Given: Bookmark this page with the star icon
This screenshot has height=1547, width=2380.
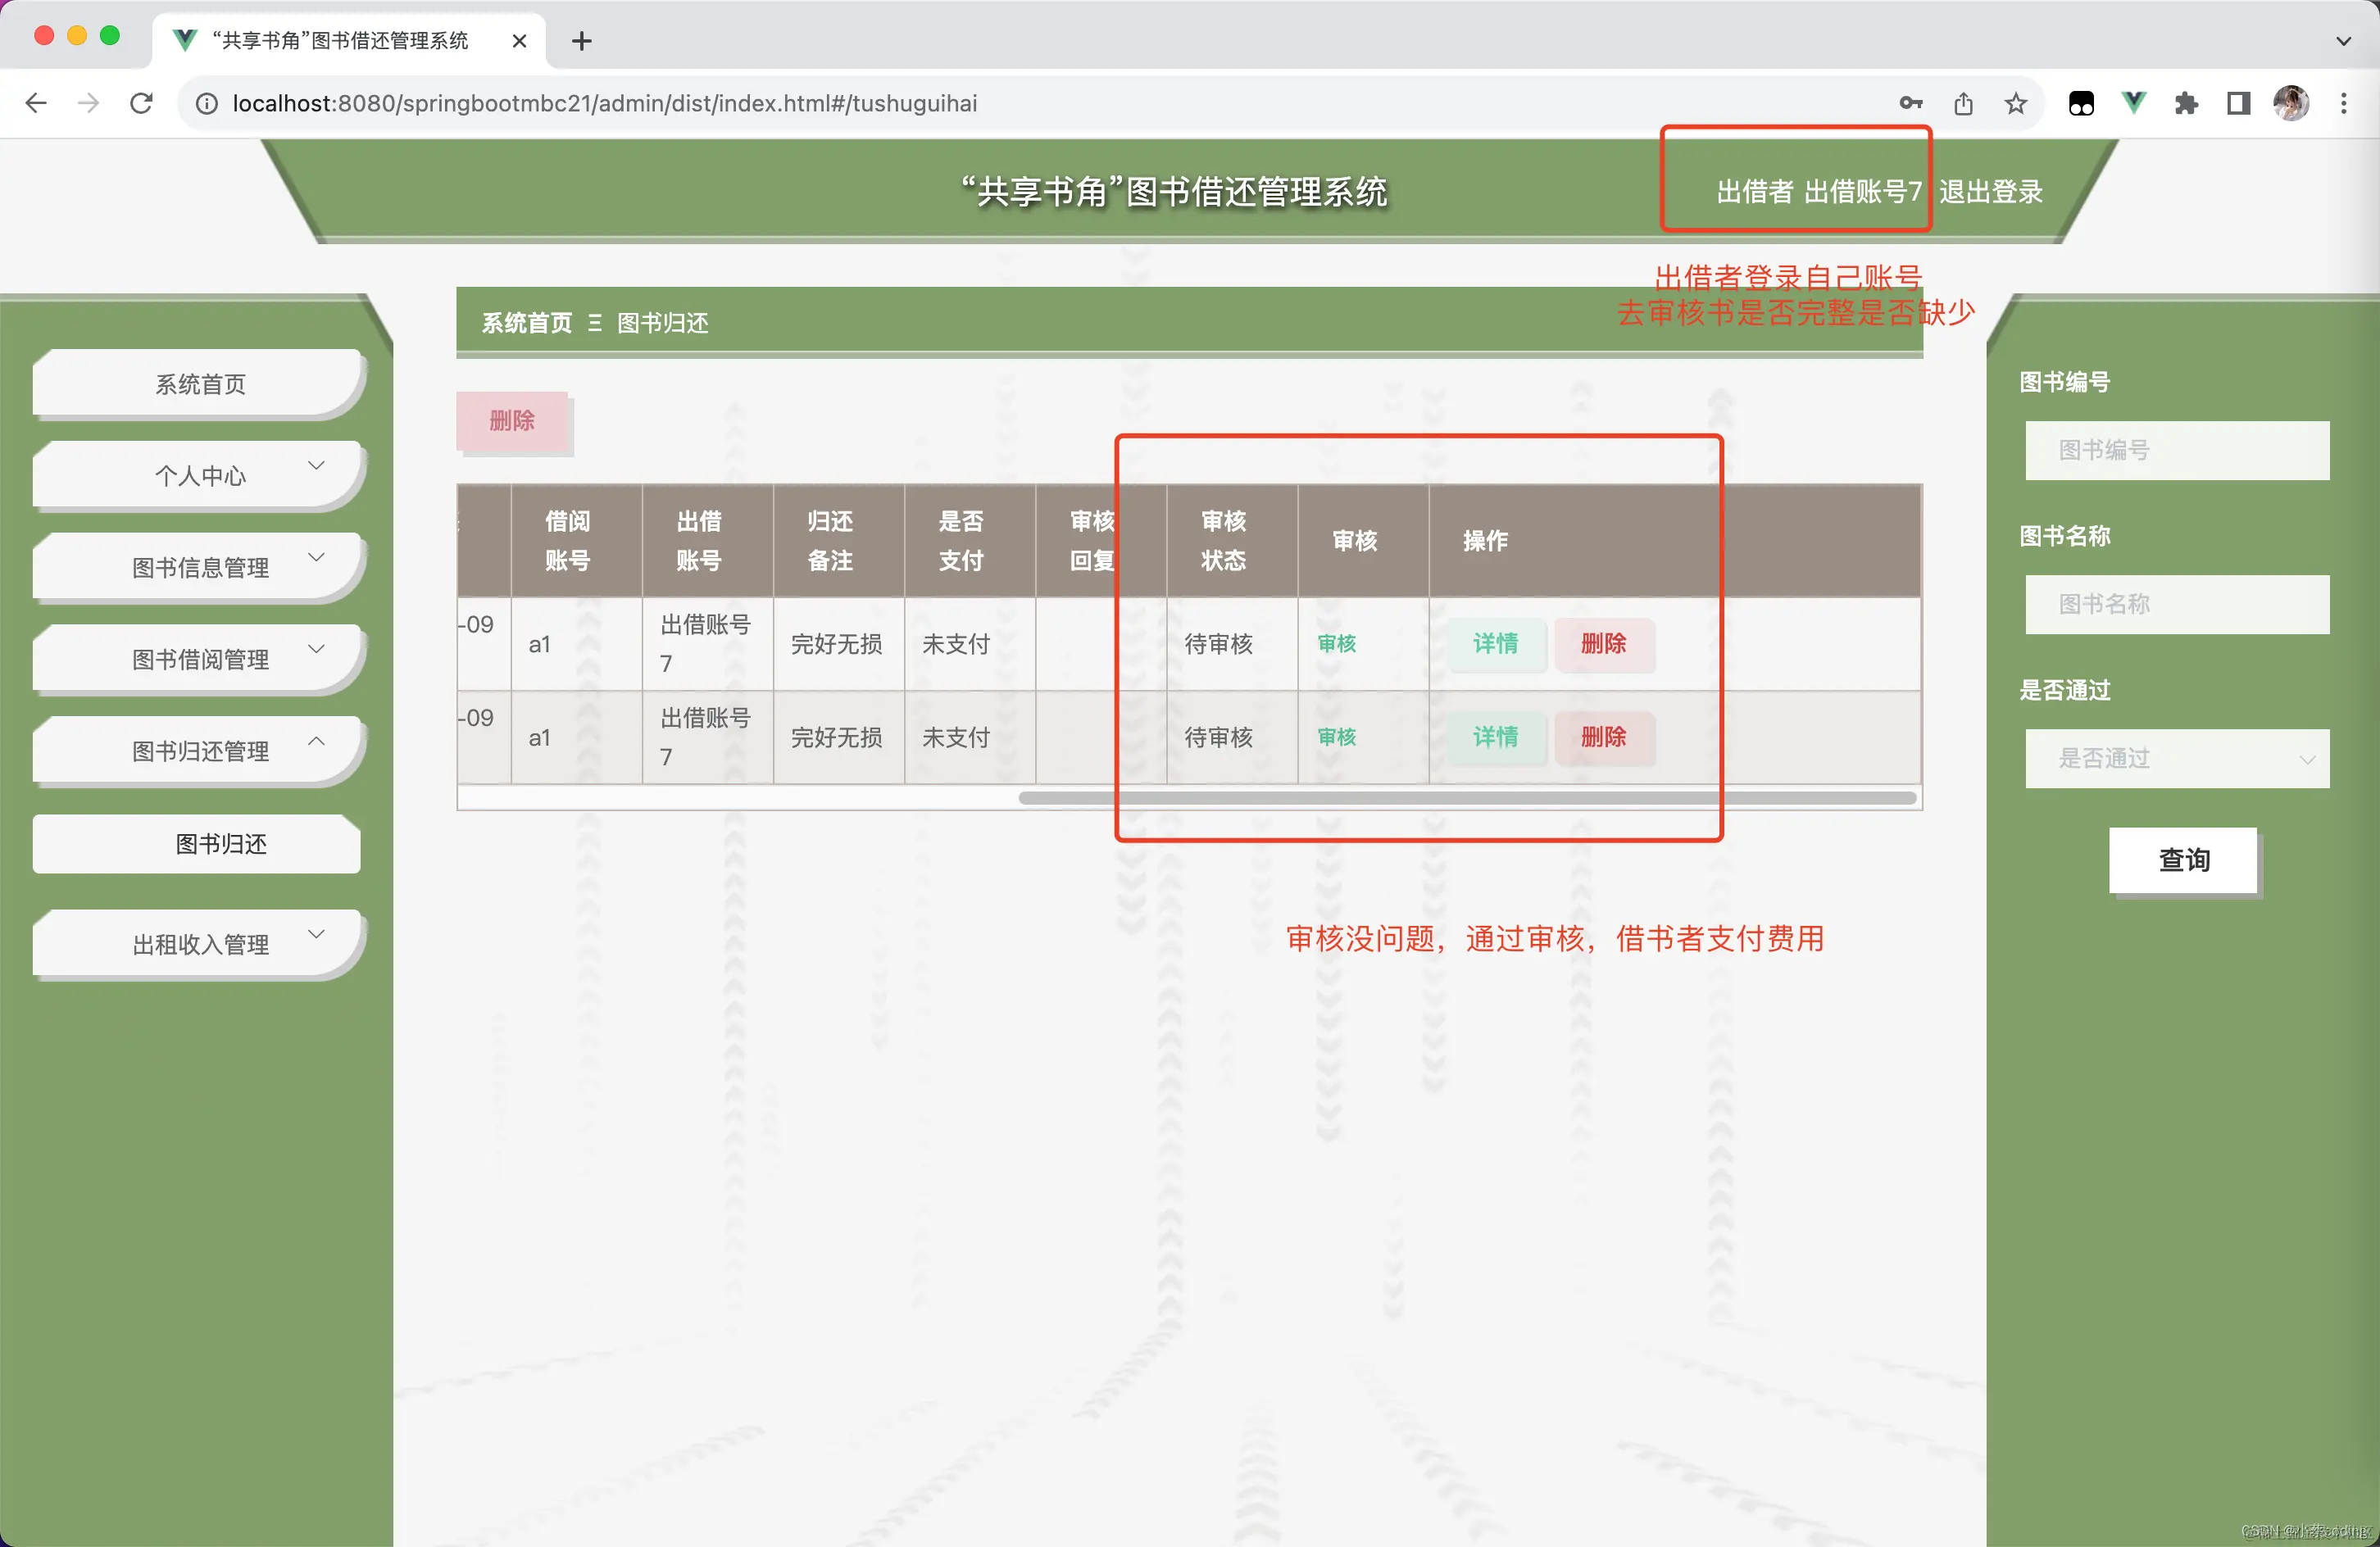Looking at the screenshot, I should coord(2015,103).
